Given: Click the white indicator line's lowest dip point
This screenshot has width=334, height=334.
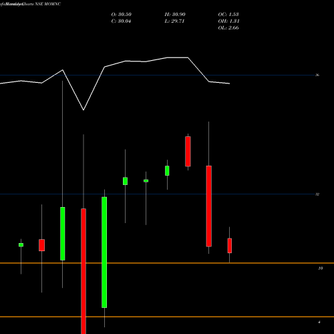Looking at the screenshot, I should [x=83, y=110].
